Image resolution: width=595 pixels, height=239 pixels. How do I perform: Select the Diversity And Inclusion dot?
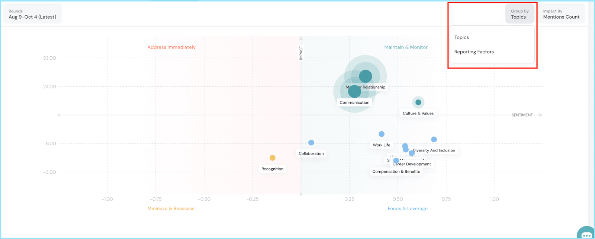click(434, 140)
